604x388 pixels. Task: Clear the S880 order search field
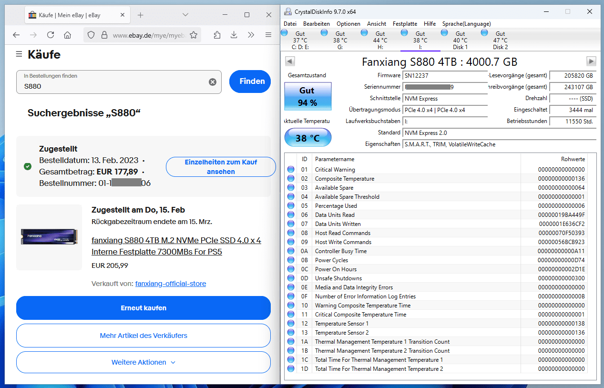pyautogui.click(x=213, y=82)
